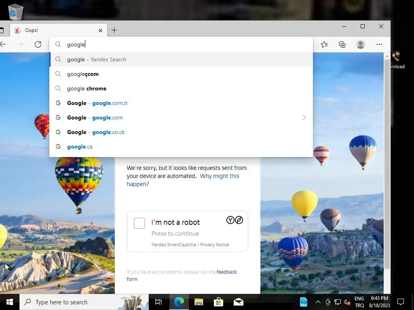Open the google.com.tr suggestion
This screenshot has width=414, height=310.
pos(181,103)
